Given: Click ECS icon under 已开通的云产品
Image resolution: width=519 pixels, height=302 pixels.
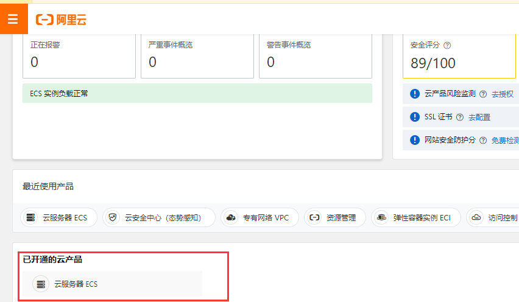Looking at the screenshot, I should (41, 284).
